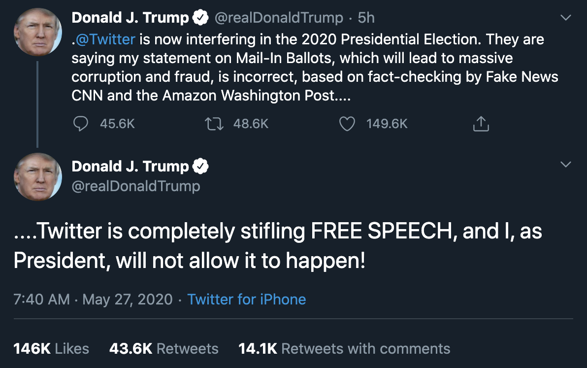Click the verified badge on the first tweet
The height and width of the screenshot is (368, 587).
tap(200, 18)
